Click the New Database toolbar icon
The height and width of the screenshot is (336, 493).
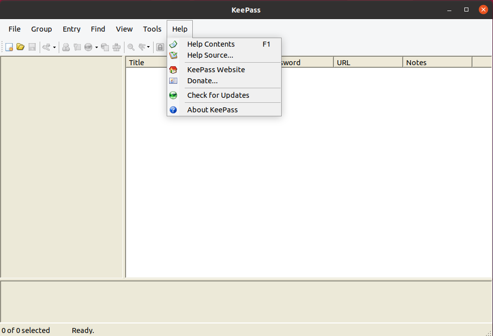(x=9, y=47)
